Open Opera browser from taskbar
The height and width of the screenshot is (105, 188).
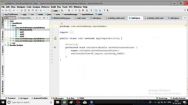click(78, 102)
